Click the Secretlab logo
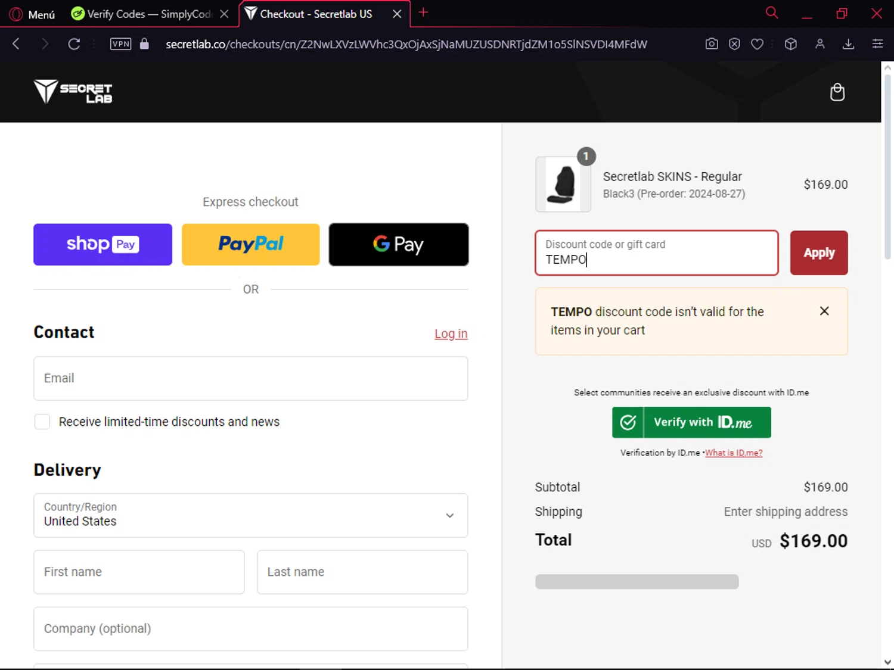This screenshot has width=894, height=670. coord(73,92)
